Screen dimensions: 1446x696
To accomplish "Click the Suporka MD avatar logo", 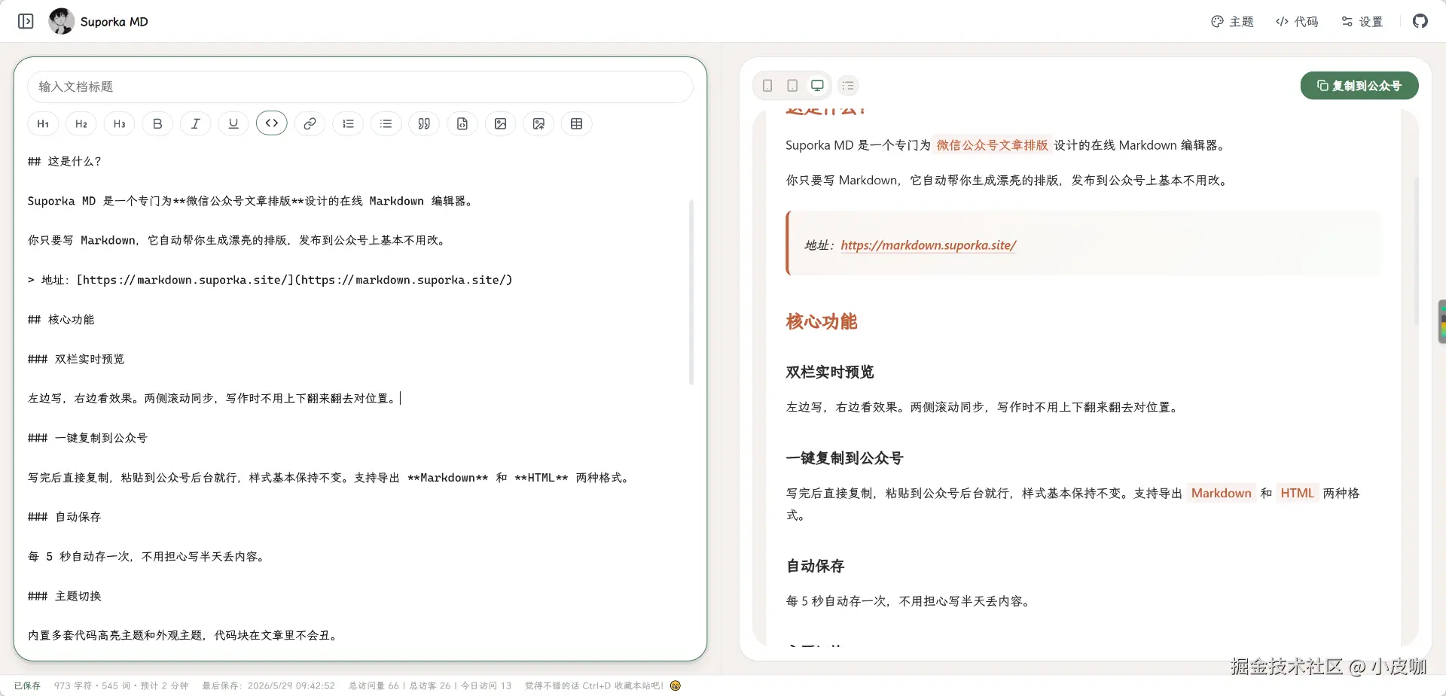I will point(61,21).
